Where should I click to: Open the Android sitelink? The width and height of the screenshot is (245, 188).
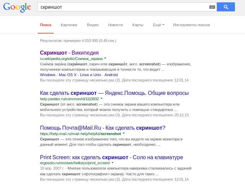[111, 75]
